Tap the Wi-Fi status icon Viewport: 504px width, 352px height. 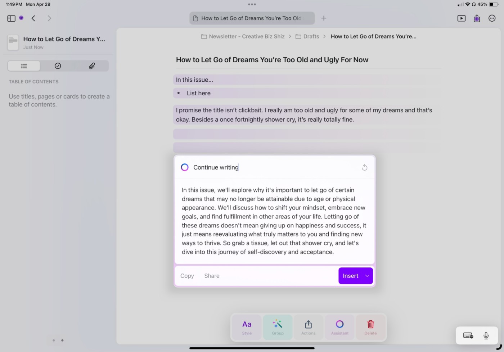coord(468,4)
